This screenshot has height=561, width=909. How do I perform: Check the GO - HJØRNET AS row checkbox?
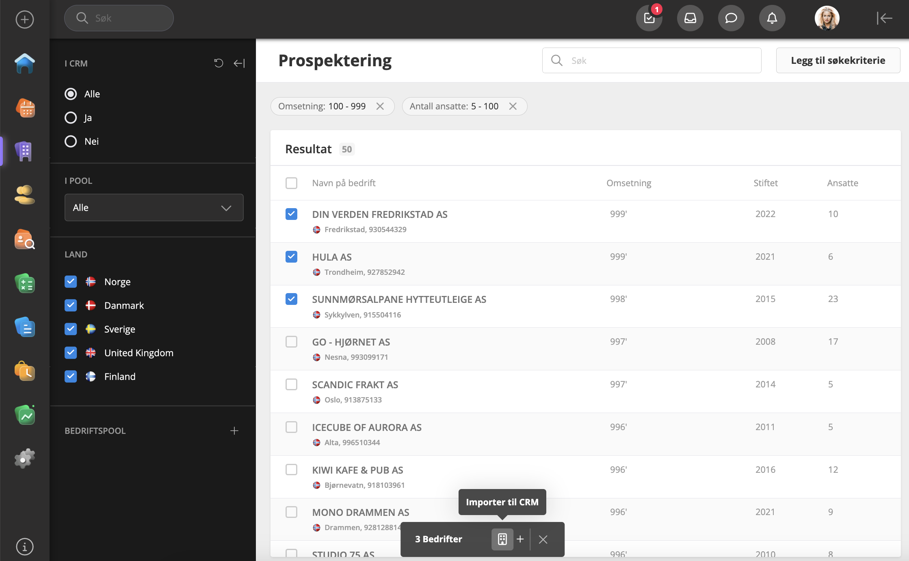pos(291,342)
